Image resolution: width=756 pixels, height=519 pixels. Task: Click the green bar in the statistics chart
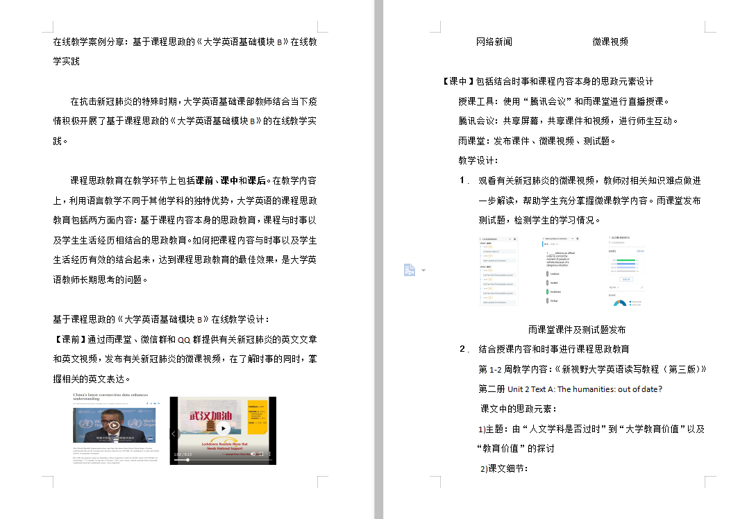(625, 260)
